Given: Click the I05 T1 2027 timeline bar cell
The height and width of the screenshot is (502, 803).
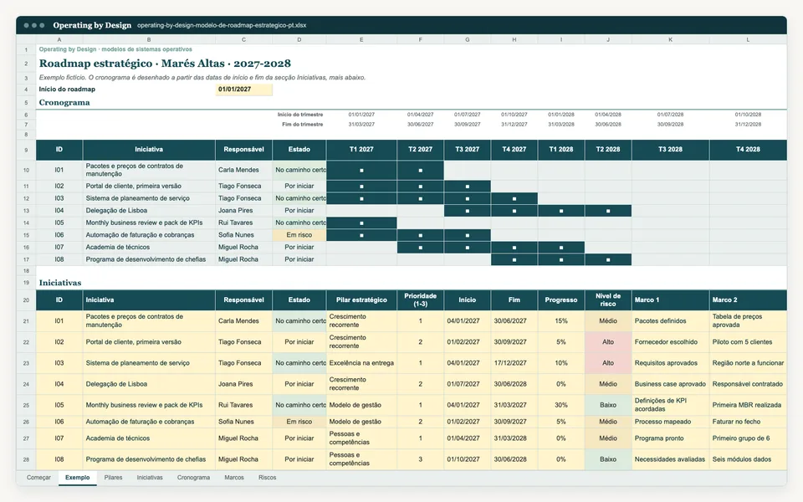Looking at the screenshot, I should (x=361, y=223).
